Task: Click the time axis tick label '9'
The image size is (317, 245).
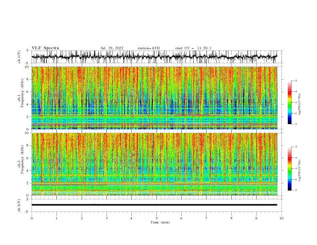Action: pyautogui.click(x=256, y=218)
